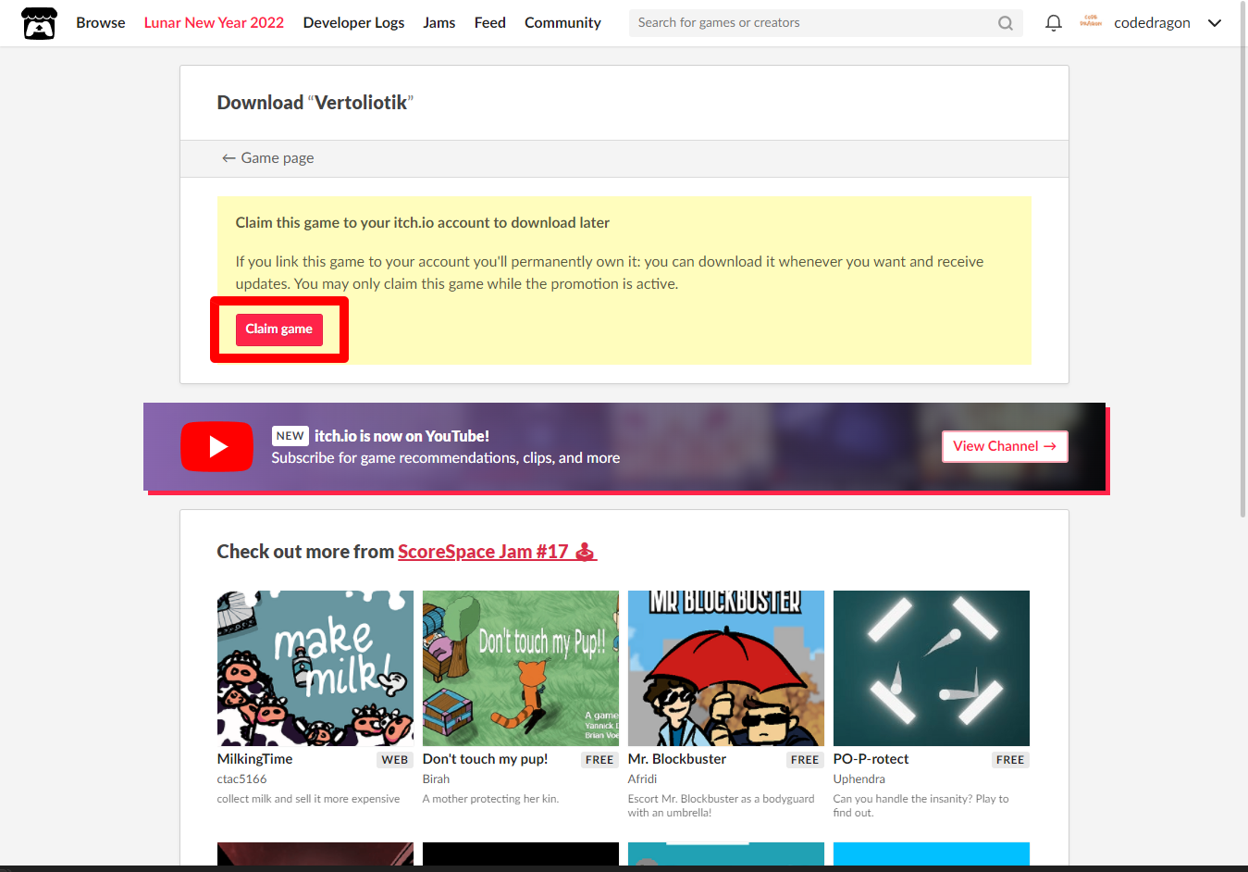
Task: Click the FREE tag on Mr. Blockbuster
Action: tap(805, 760)
